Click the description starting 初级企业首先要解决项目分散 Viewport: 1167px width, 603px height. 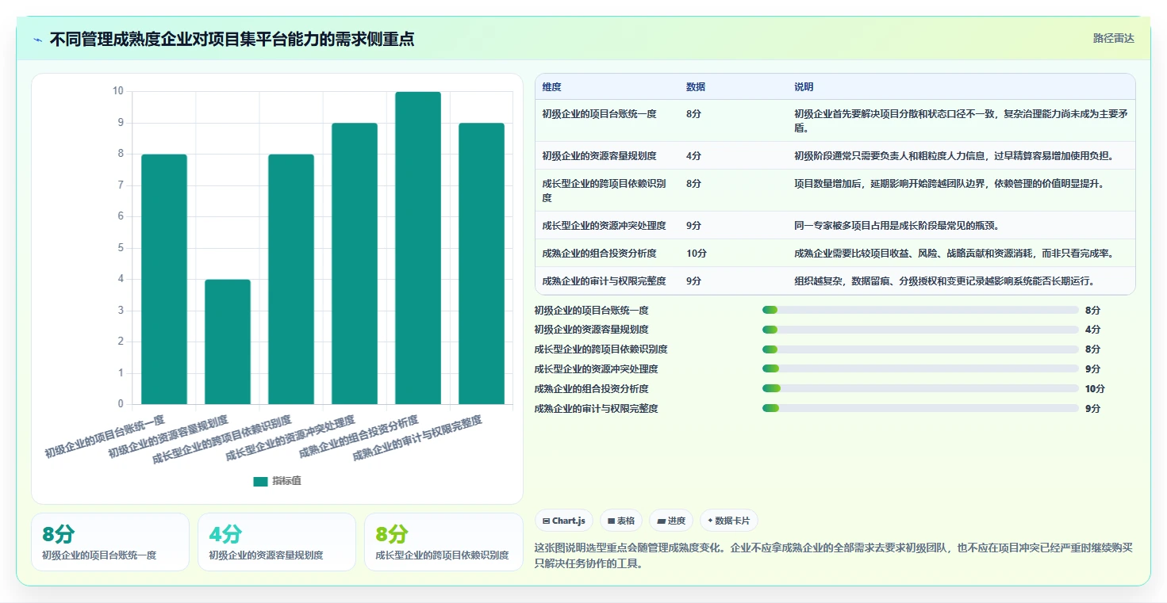(961, 120)
